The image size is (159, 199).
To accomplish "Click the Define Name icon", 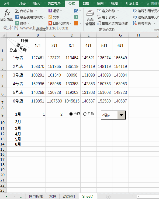I will [99, 11].
